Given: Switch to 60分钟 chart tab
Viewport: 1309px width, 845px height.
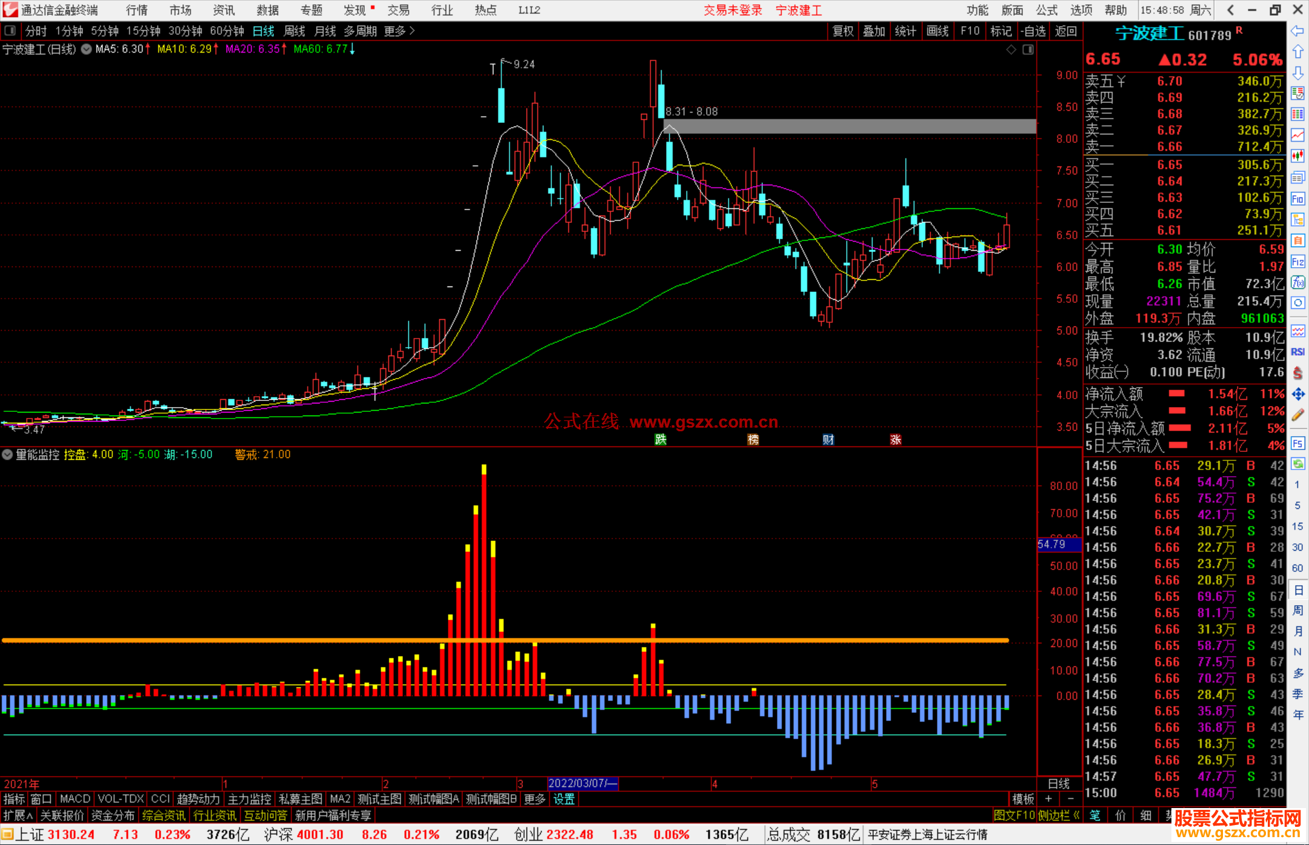Looking at the screenshot, I should [227, 31].
